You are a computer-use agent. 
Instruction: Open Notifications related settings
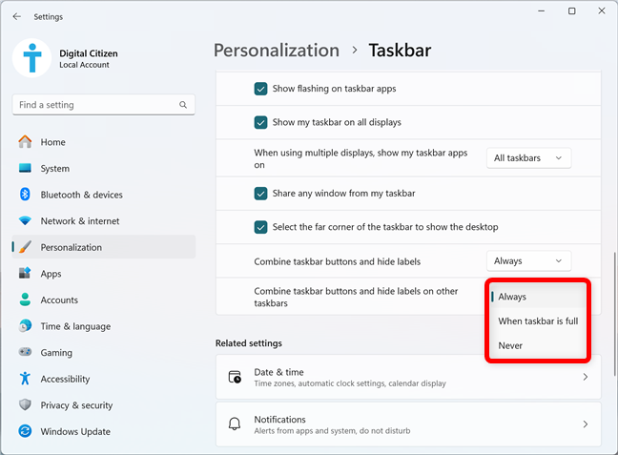pos(408,424)
